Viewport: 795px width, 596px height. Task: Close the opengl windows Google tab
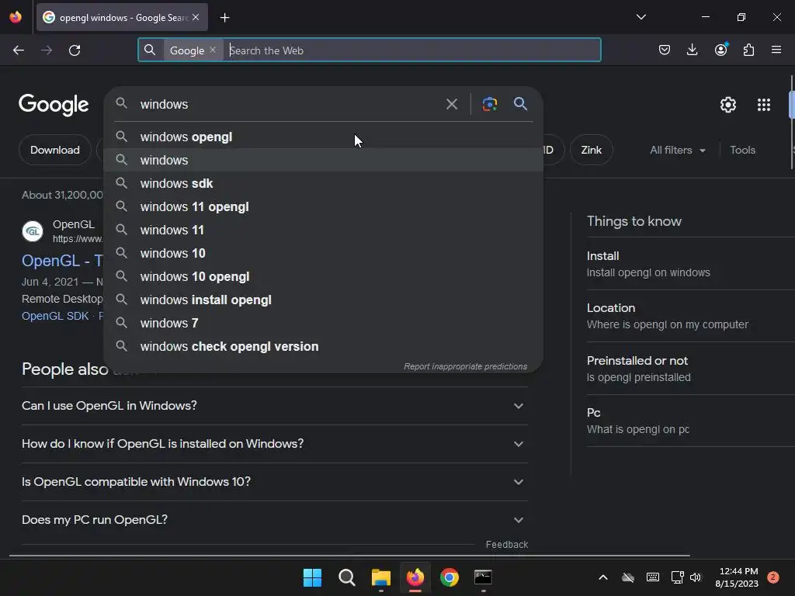point(196,17)
